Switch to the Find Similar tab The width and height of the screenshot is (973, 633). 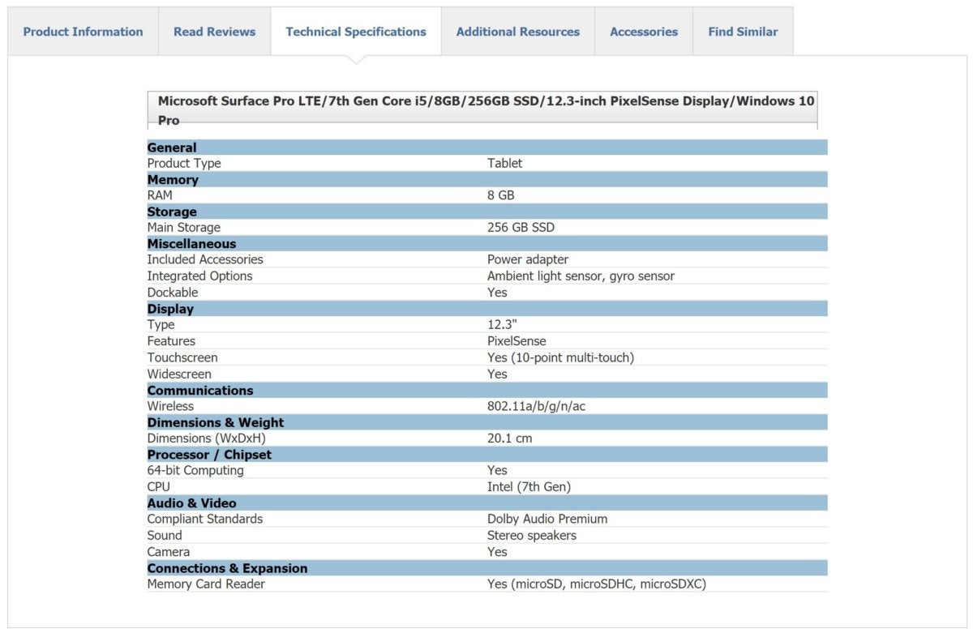coord(743,32)
